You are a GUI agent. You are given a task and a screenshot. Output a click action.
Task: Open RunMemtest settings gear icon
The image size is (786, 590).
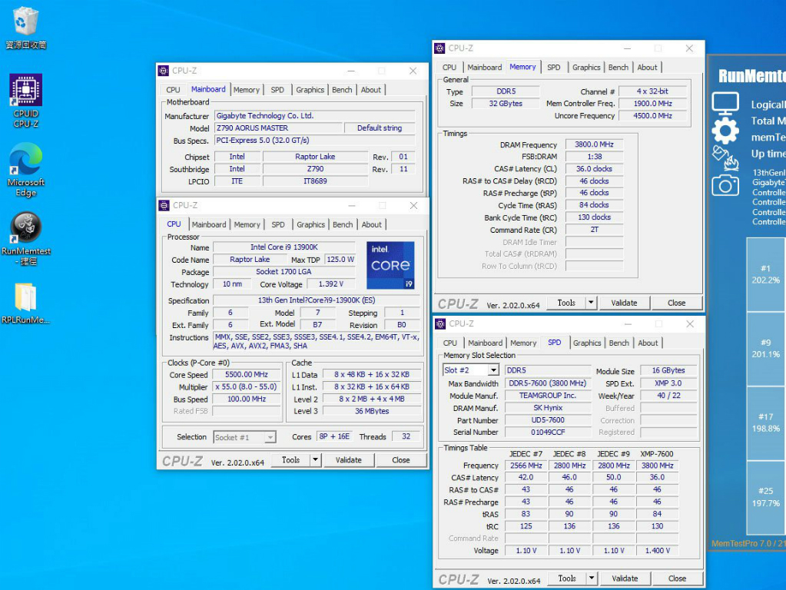coord(725,129)
